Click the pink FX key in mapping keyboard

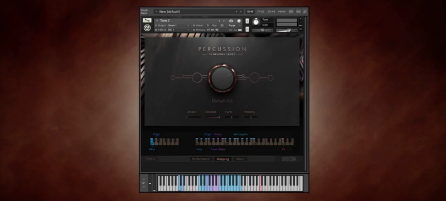[x=283, y=141]
